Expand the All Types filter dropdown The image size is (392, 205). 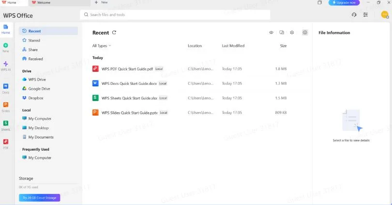coord(102,46)
